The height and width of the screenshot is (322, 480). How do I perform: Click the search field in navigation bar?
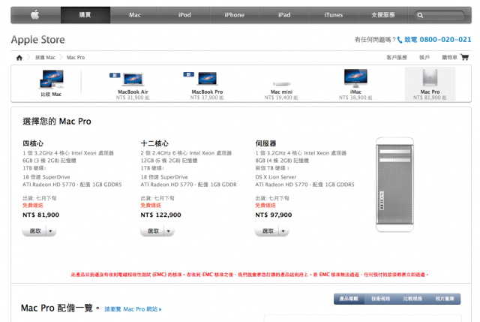point(439,15)
